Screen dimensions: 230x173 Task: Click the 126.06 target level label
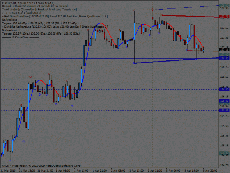tap(224, 101)
